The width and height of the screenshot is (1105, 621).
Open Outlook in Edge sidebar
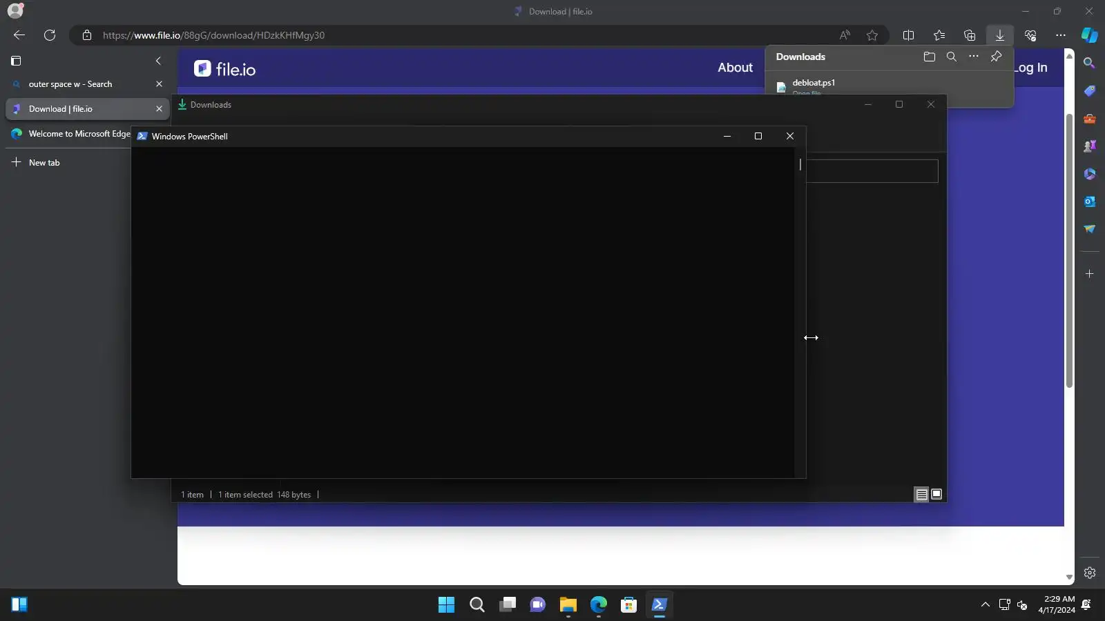[1090, 201]
